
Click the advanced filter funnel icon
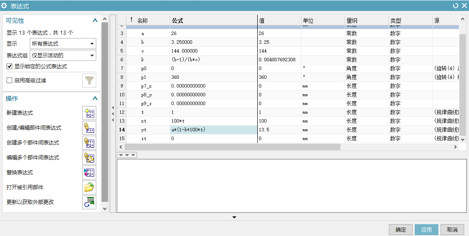tap(89, 81)
